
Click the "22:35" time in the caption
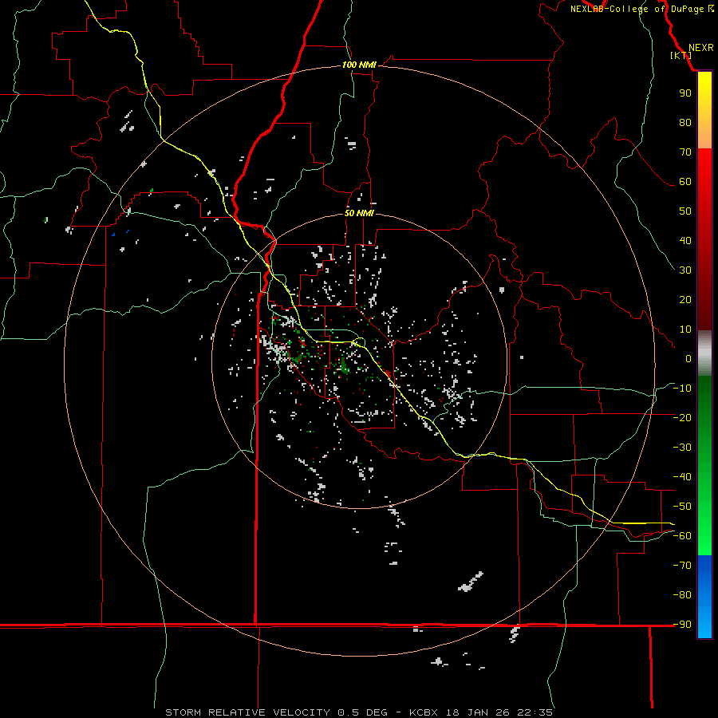pos(535,712)
